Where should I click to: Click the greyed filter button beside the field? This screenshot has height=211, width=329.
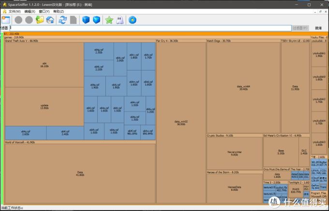tap(300, 28)
